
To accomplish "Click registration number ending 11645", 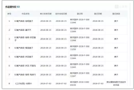I will [x=80, y=66].
